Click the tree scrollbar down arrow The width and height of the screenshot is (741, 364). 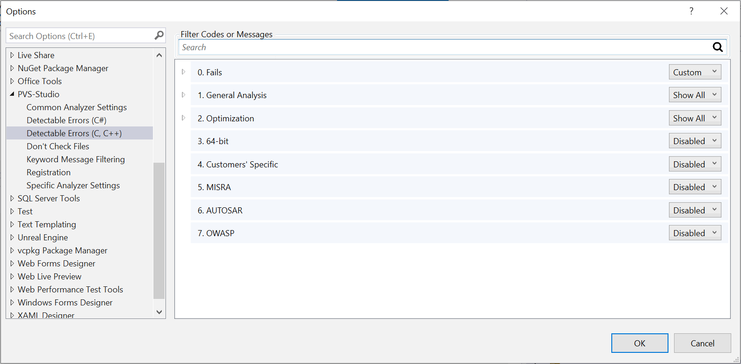[159, 312]
